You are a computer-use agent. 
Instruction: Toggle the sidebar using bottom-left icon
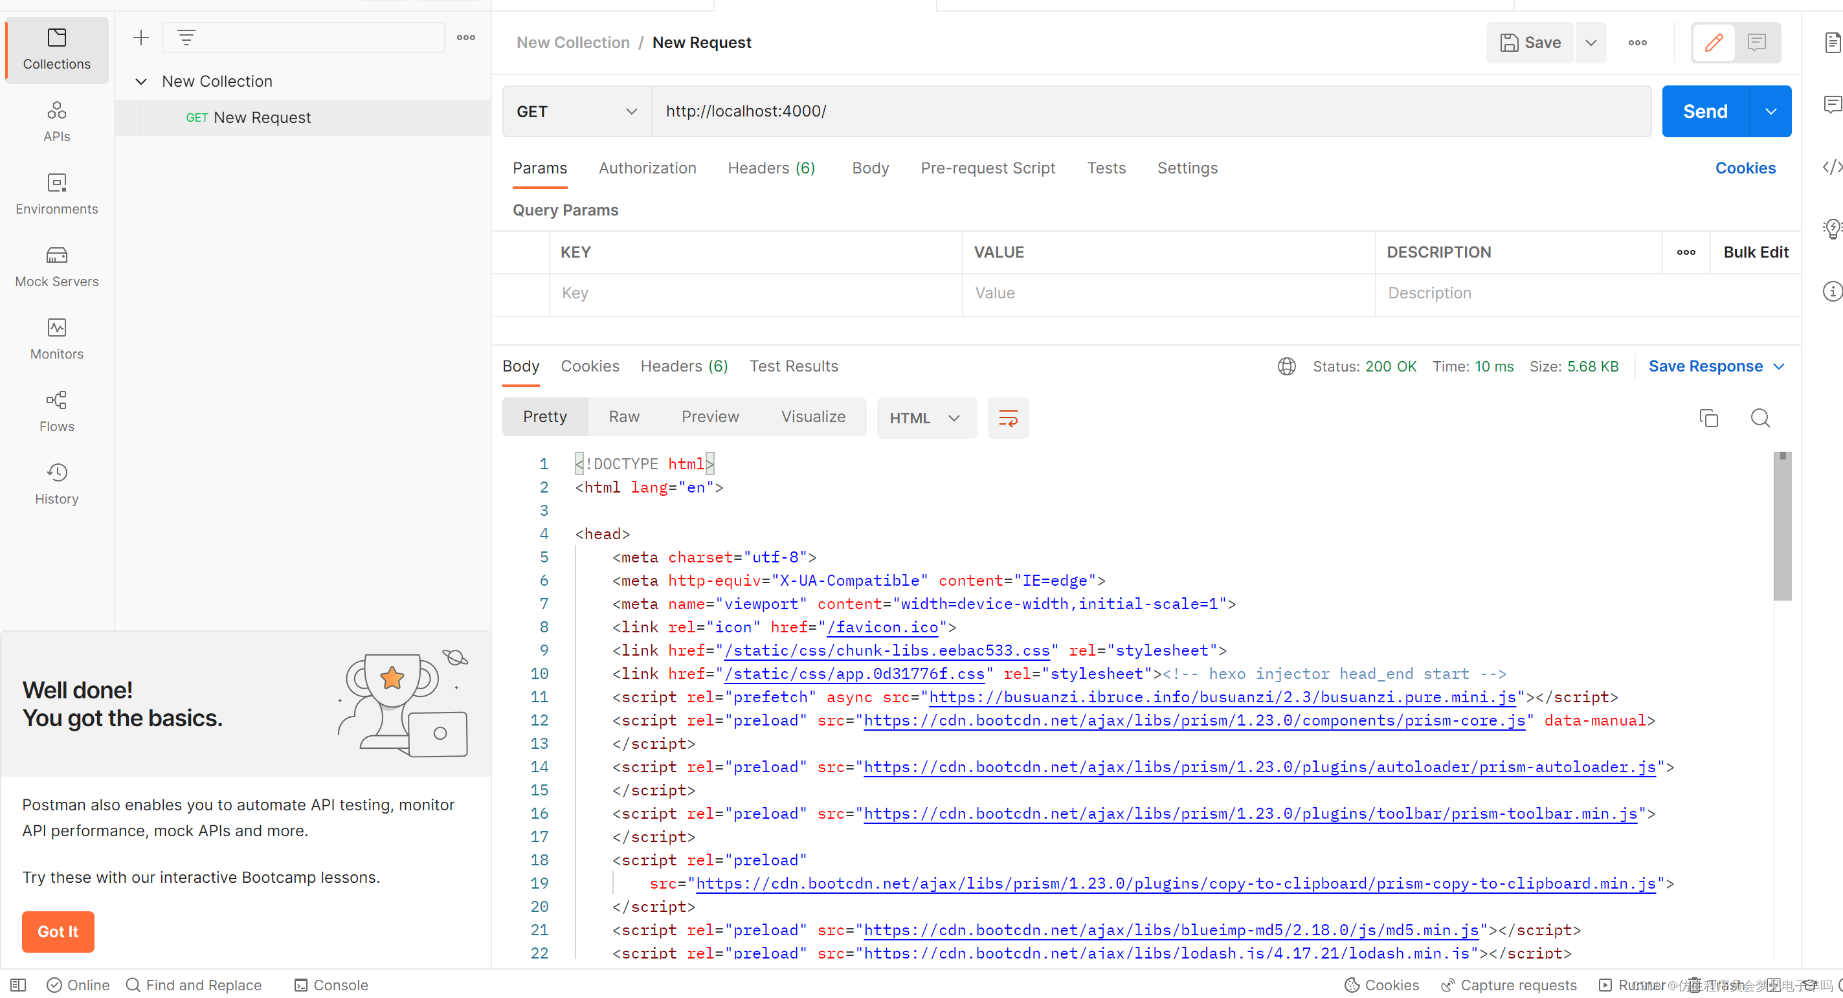click(x=19, y=985)
